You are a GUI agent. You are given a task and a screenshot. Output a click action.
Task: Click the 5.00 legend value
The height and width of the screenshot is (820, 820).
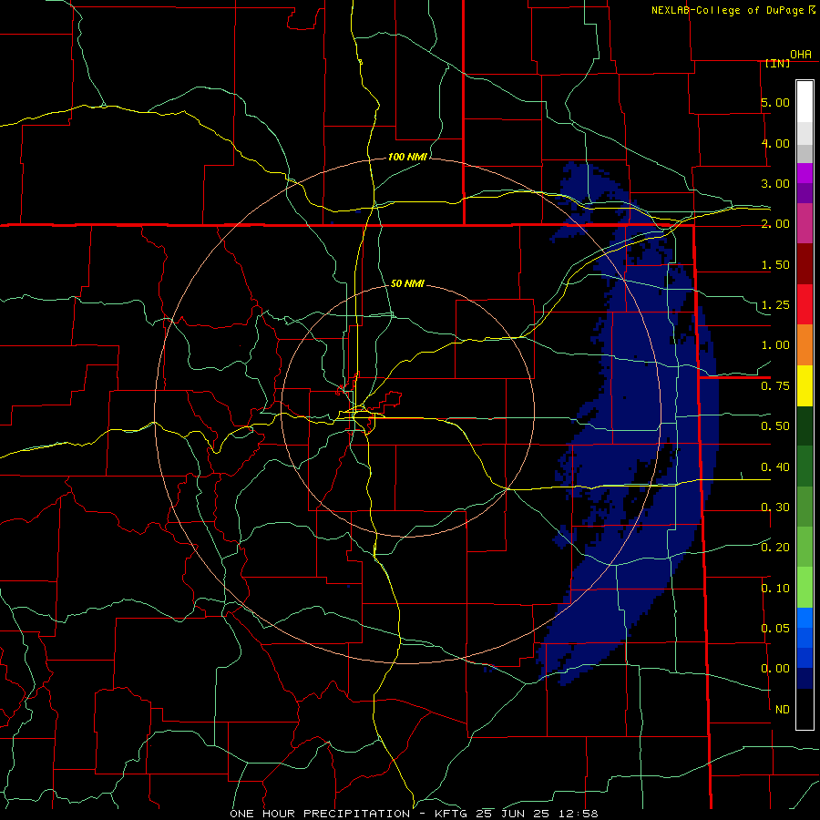coord(775,102)
